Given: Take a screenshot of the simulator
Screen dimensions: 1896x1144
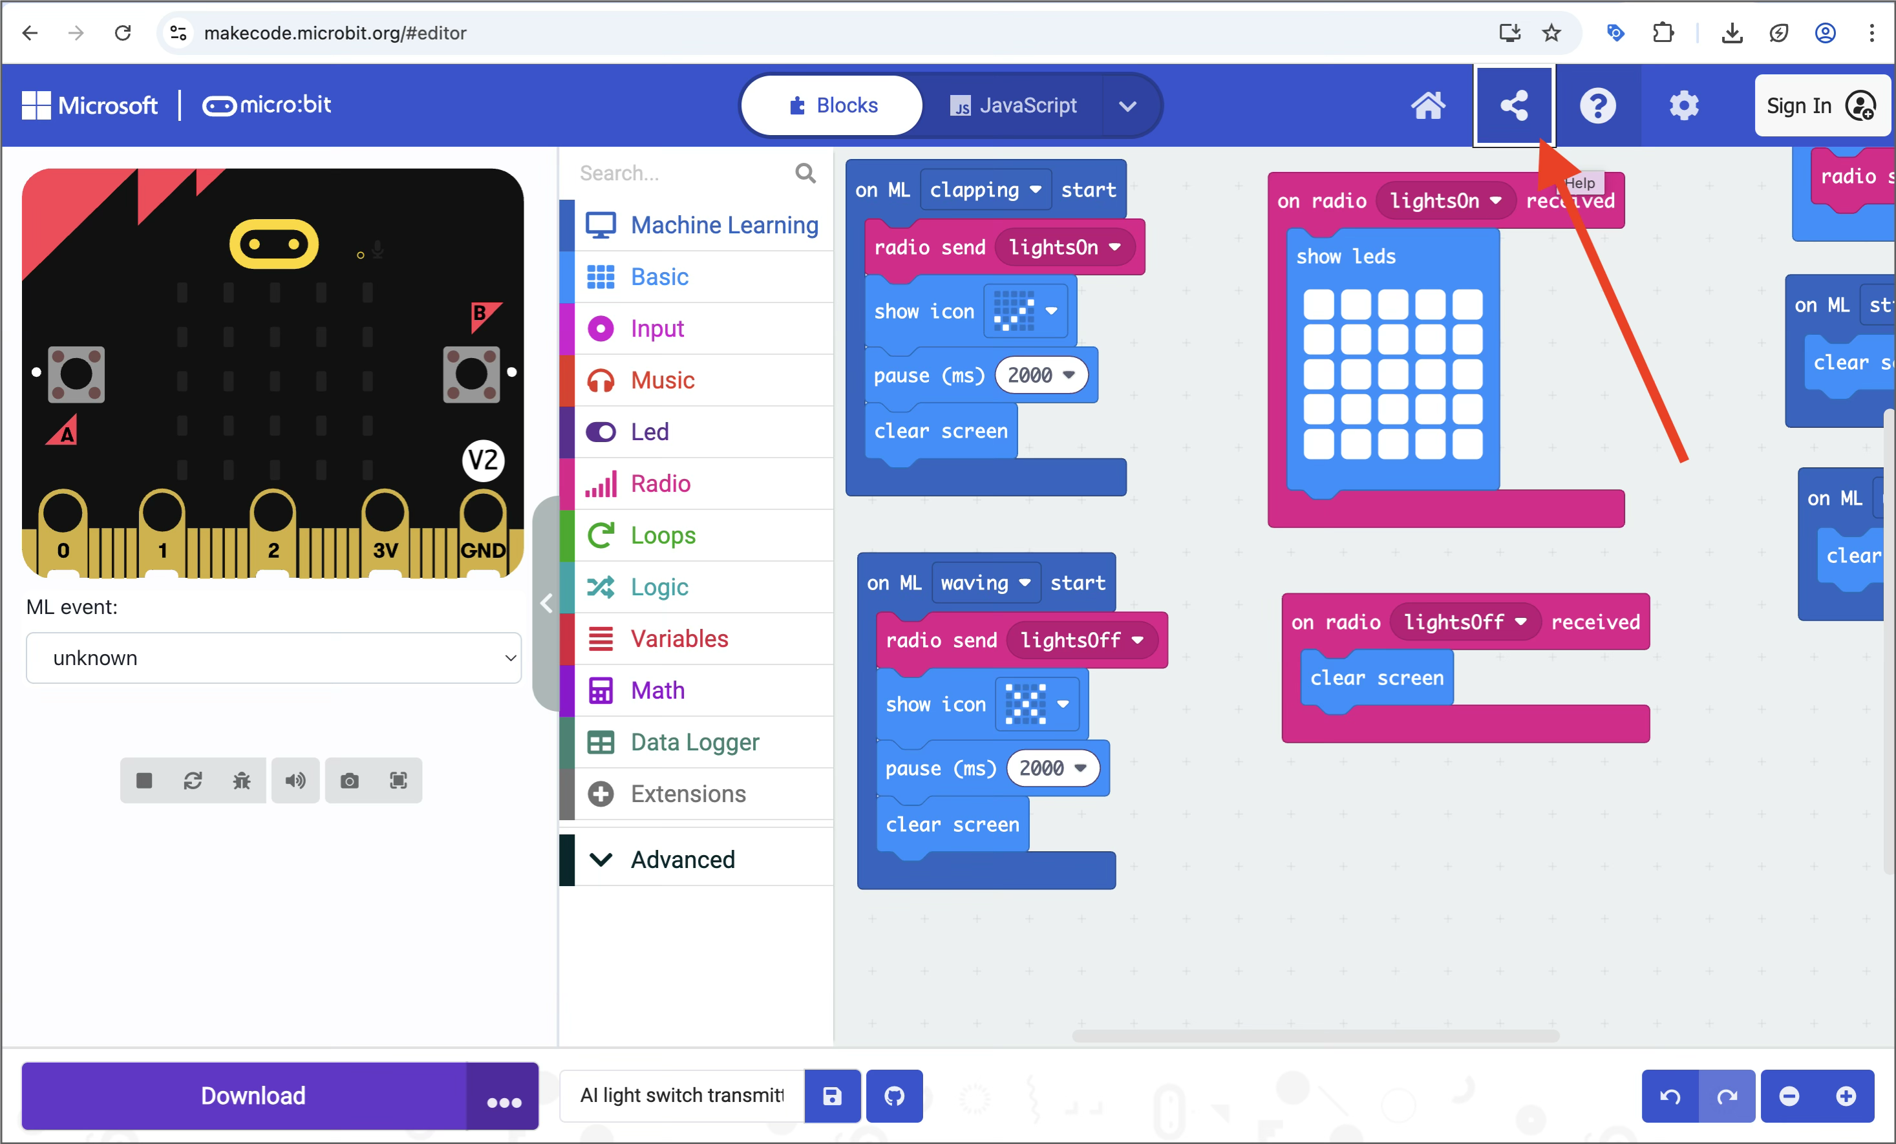Looking at the screenshot, I should 349,781.
